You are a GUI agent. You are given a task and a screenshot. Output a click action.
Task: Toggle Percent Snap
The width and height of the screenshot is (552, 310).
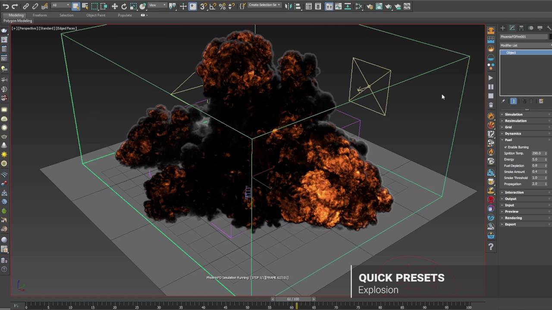pyautogui.click(x=222, y=6)
